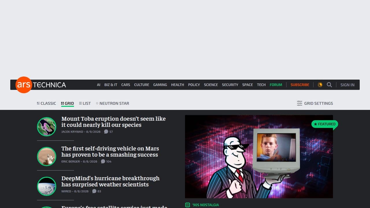Image resolution: width=370 pixels, height=208 pixels.
Task: Open DeepMind's hurricane breakthrough headline
Action: [x=110, y=181]
